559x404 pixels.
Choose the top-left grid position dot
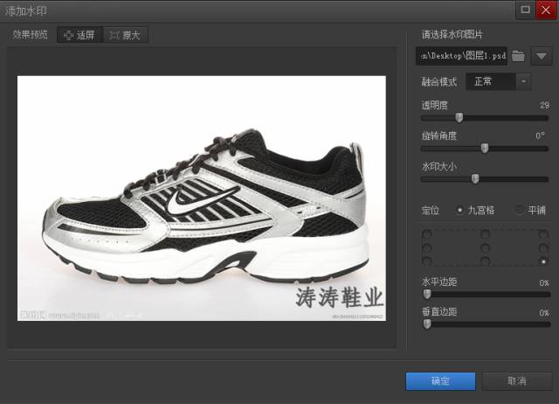pyautogui.click(x=427, y=235)
